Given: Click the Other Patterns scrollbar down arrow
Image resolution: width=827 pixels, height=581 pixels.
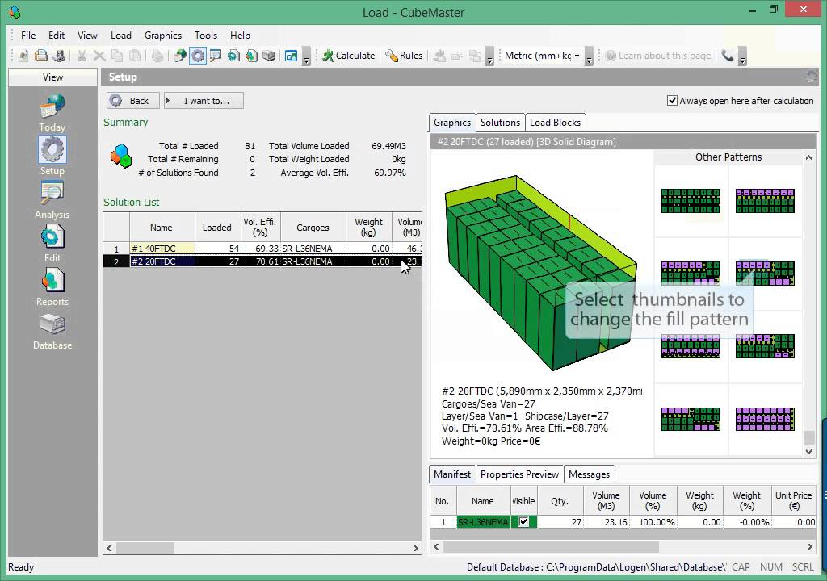Looking at the screenshot, I should point(809,451).
